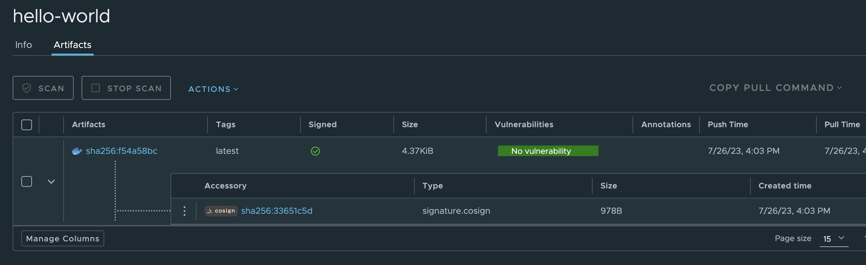Change the page size from 15
866x265 pixels.
[833, 239]
